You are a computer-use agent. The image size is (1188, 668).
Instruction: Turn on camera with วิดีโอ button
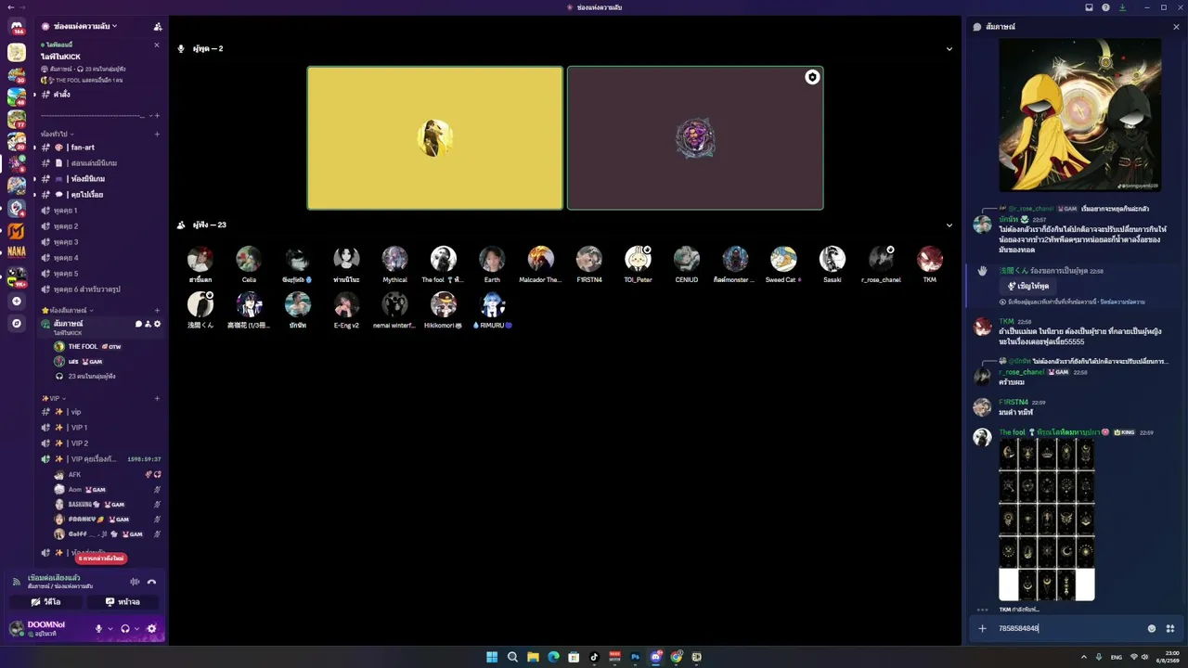pyautogui.click(x=45, y=602)
